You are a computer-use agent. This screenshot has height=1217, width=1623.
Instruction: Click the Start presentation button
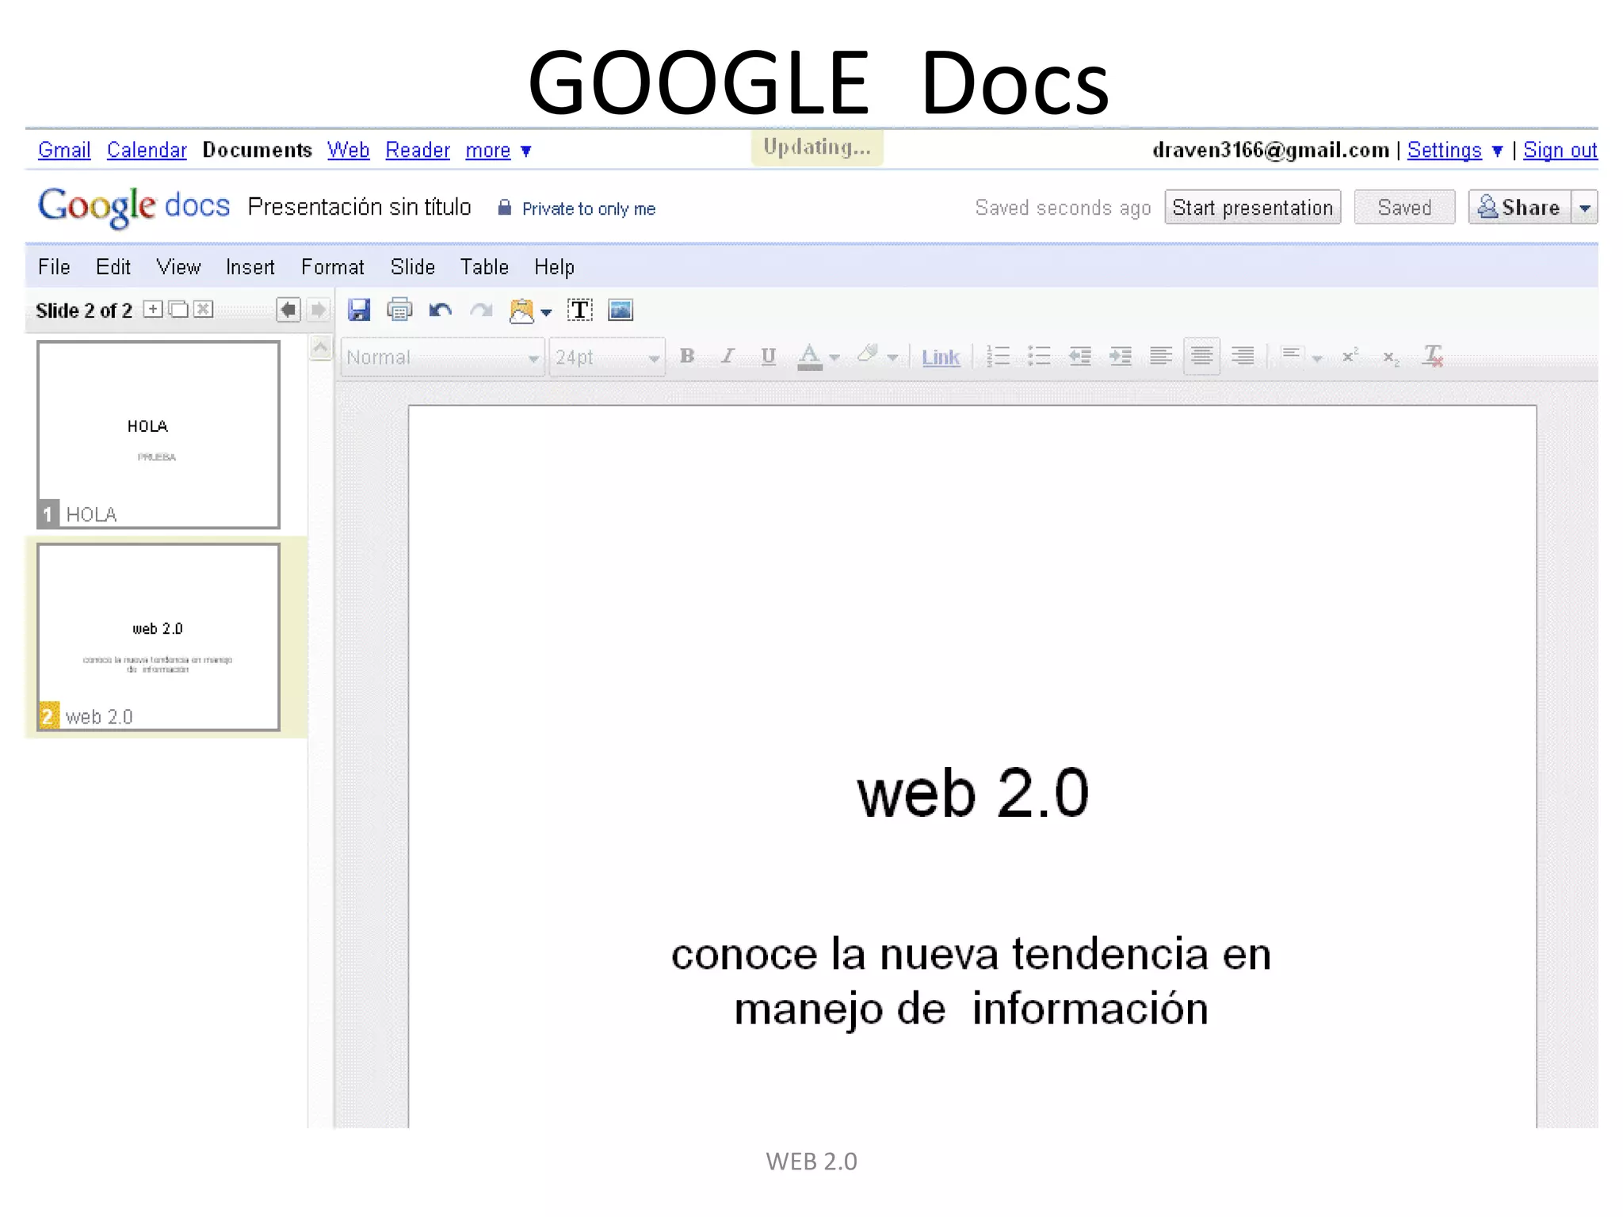1252,208
